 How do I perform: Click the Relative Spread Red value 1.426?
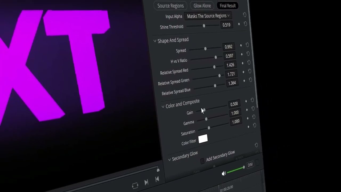coord(230,65)
